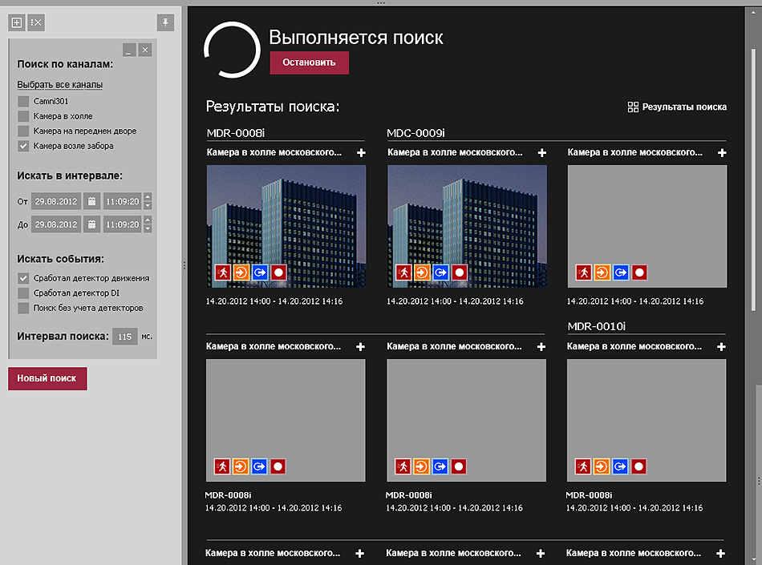762x565 pixels.
Task: Click motion icon on second-row left thumbnail
Action: click(222, 466)
